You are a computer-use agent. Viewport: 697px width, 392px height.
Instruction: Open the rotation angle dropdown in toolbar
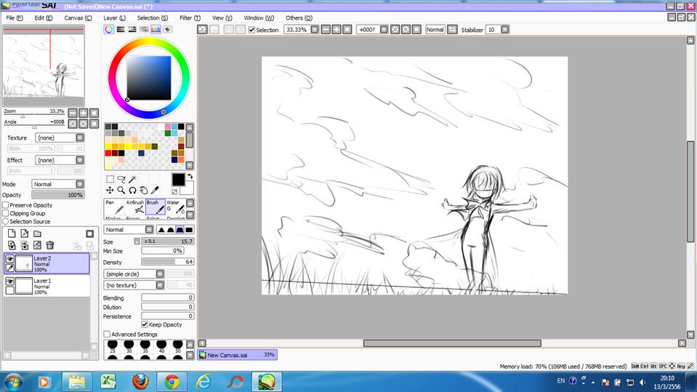coord(384,29)
